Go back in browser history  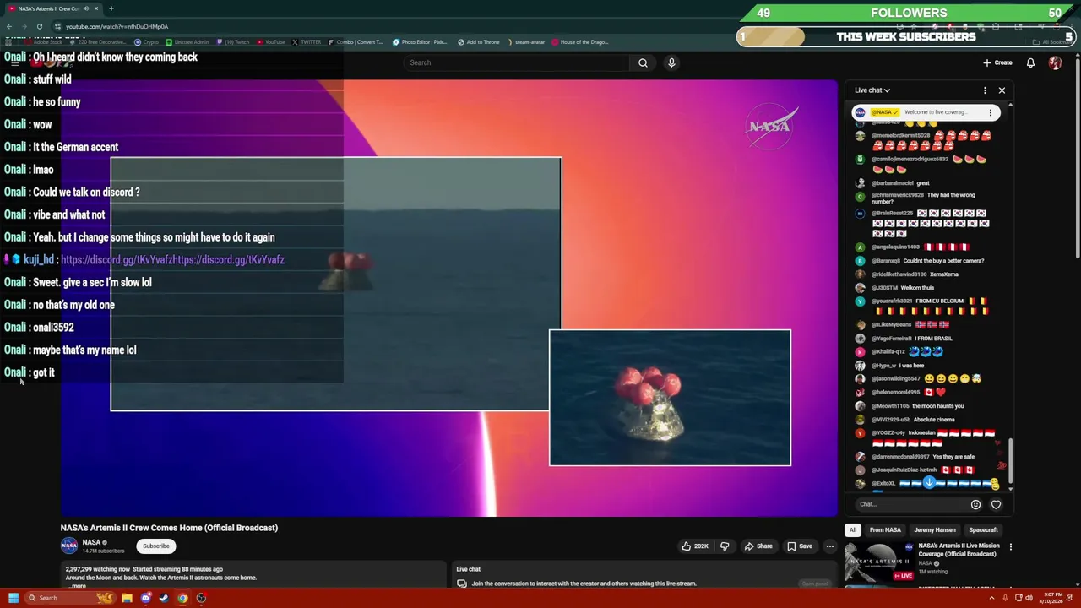point(8,26)
